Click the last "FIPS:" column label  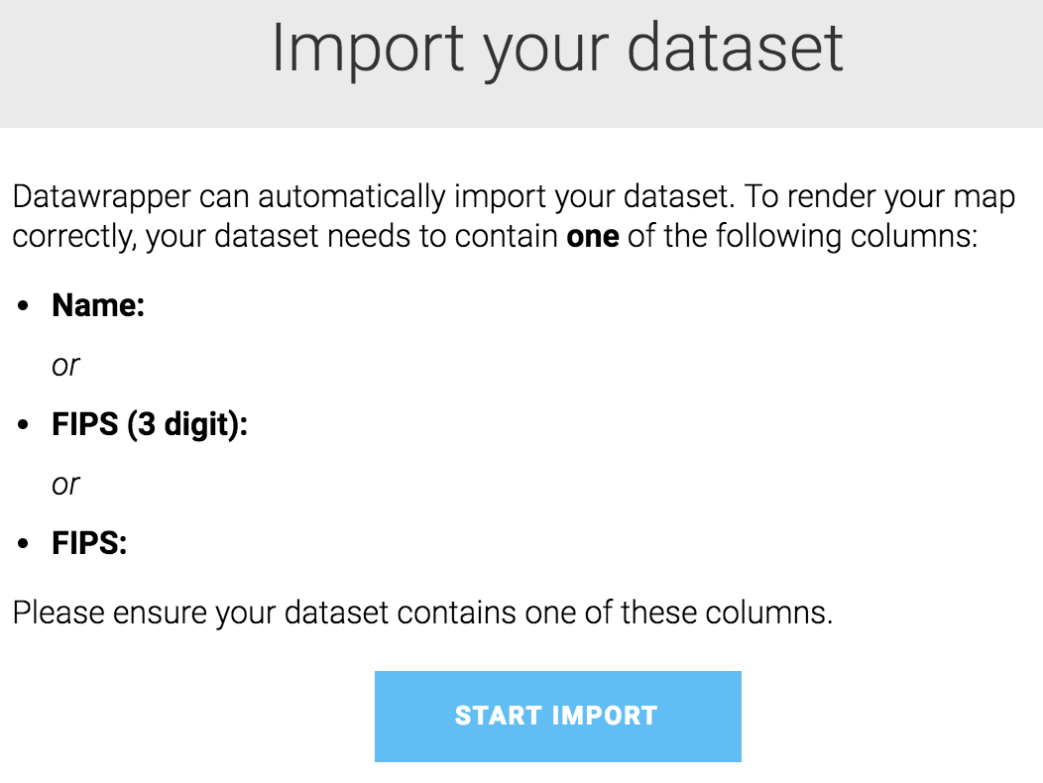[x=89, y=544]
